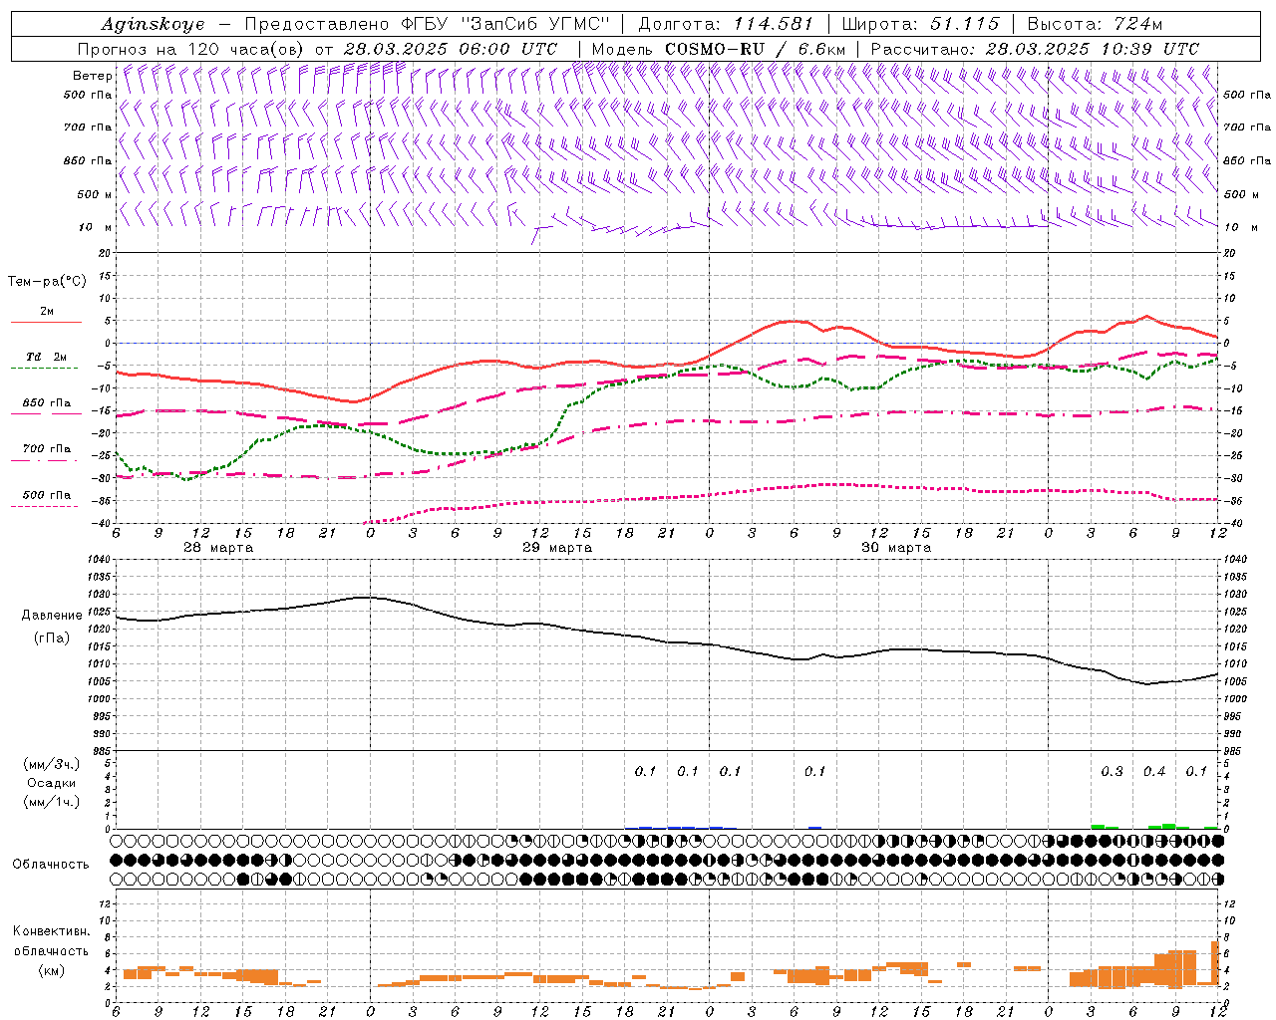Viewport: 1276px width, 1020px height.
Task: Select 'Прогноз на 120 часа(ов)' forecast period text
Action: click(x=191, y=49)
